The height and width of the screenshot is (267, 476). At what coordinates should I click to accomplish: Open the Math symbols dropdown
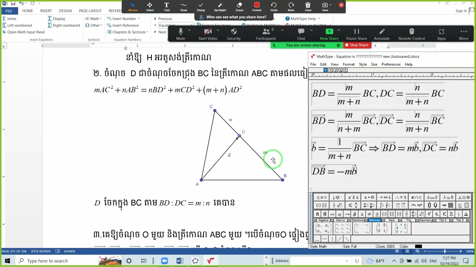point(93,19)
